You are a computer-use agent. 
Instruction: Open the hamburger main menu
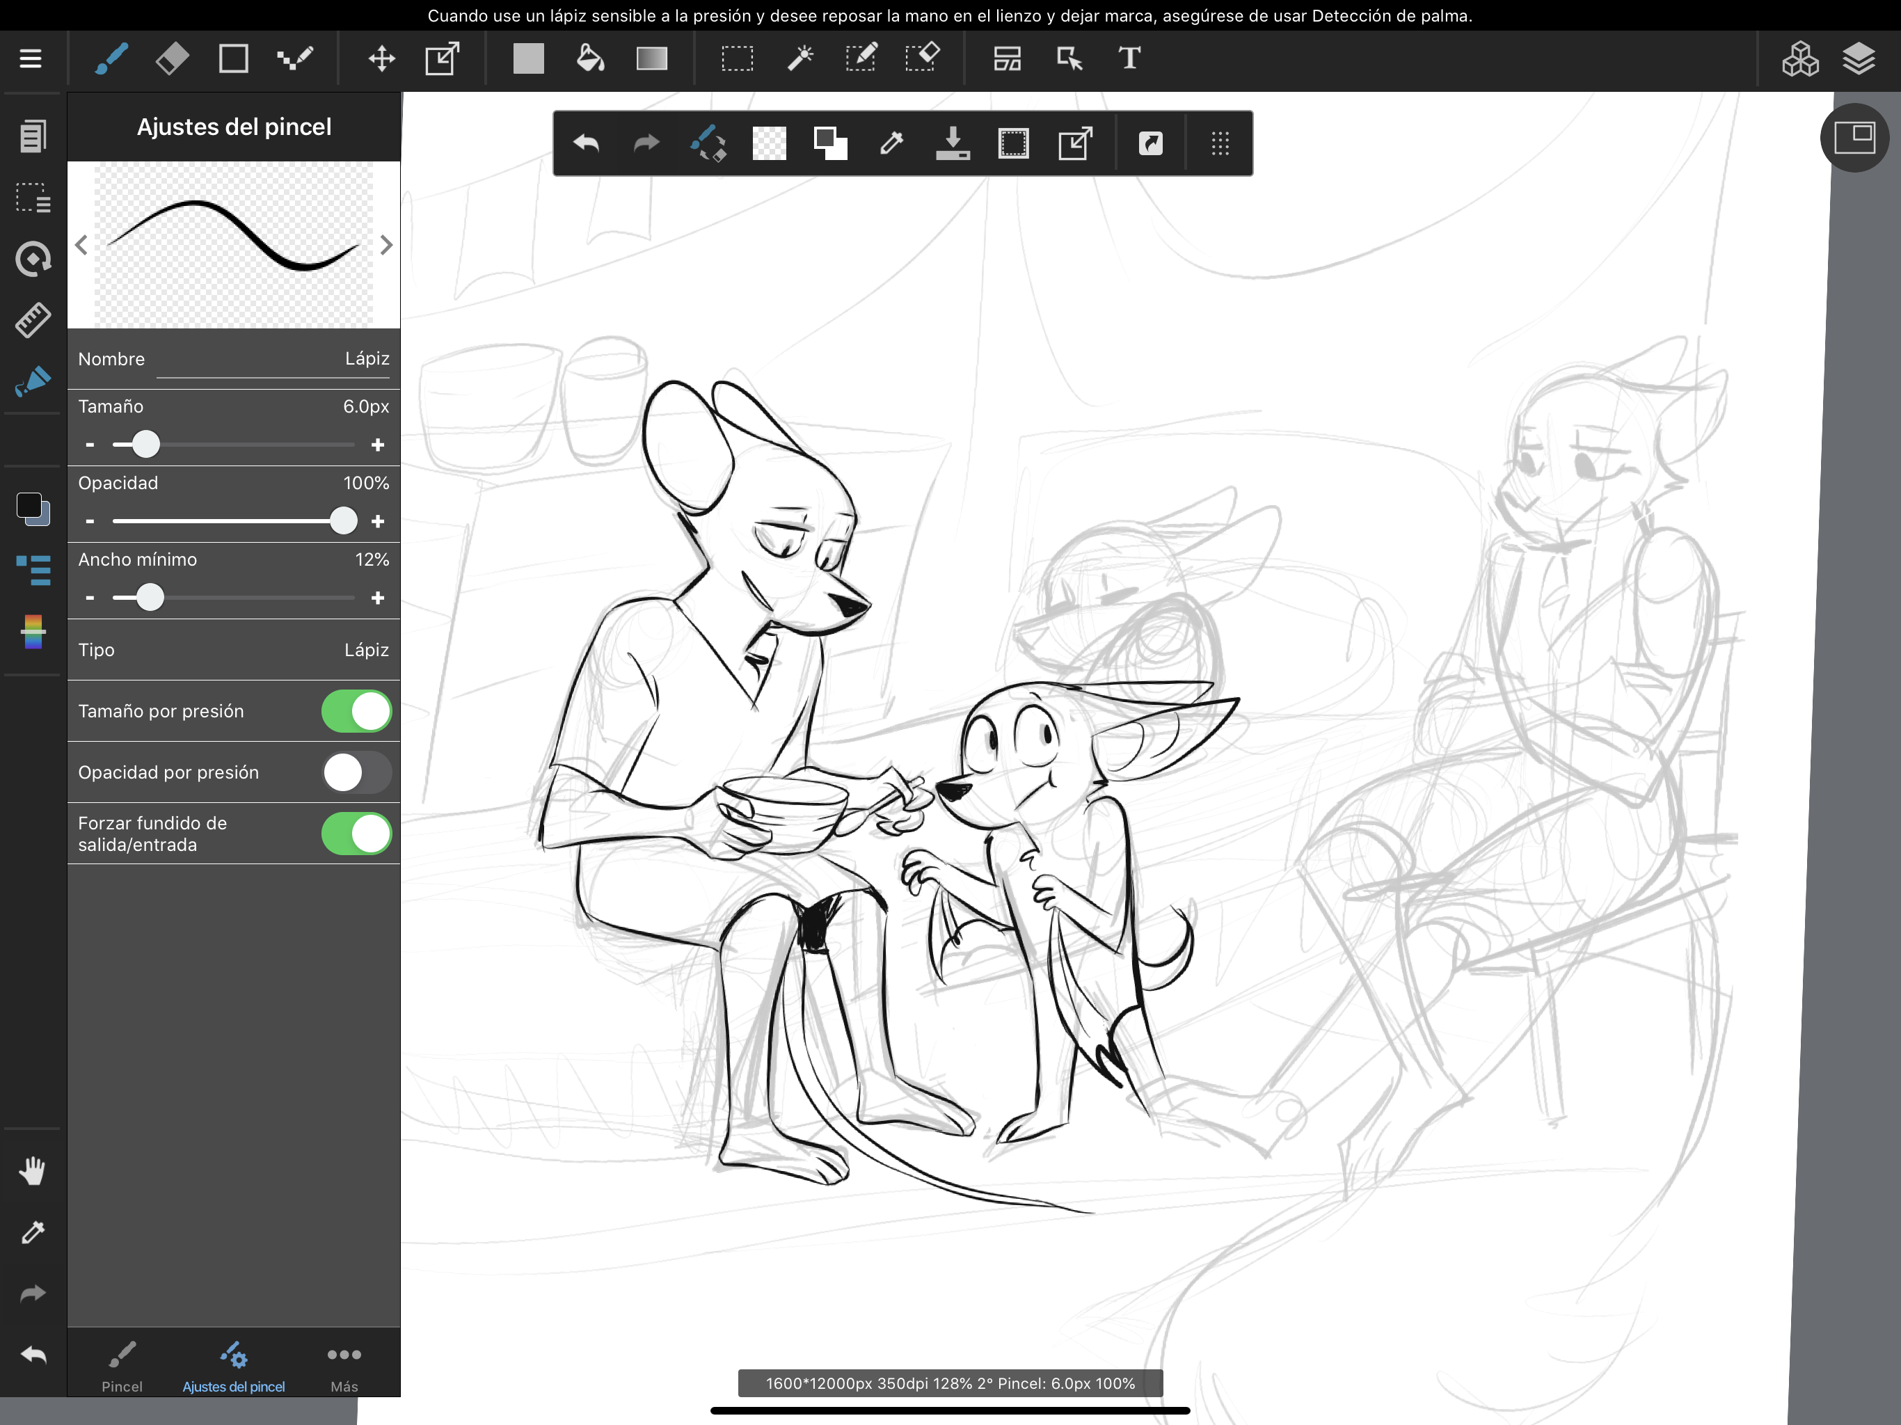(31, 58)
